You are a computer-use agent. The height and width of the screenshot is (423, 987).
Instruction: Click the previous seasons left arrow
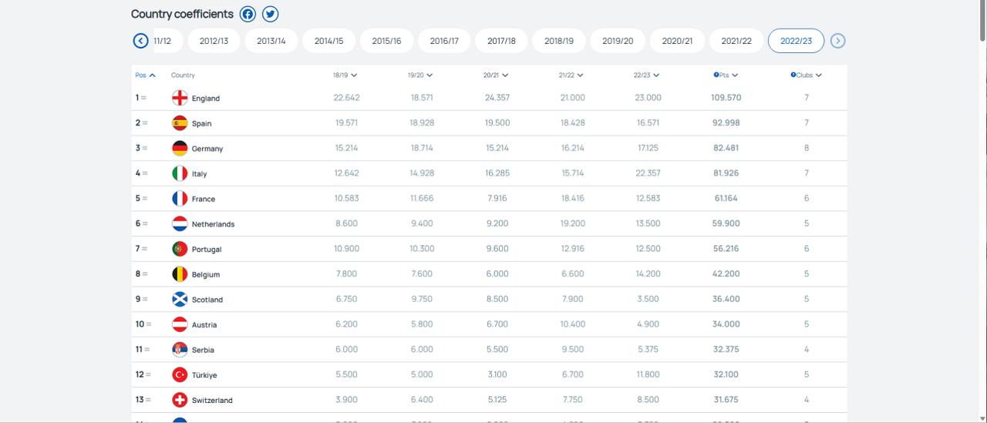(140, 41)
